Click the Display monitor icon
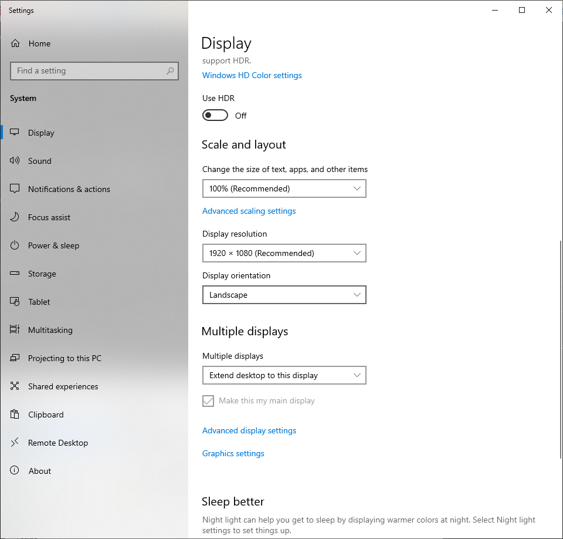 point(15,132)
